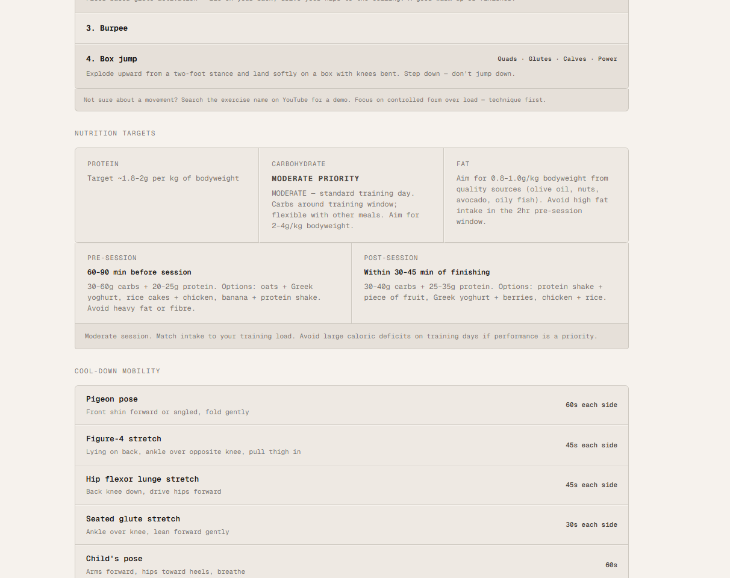The image size is (730, 578).
Task: Click the Moderate session footer note
Action: (x=341, y=337)
